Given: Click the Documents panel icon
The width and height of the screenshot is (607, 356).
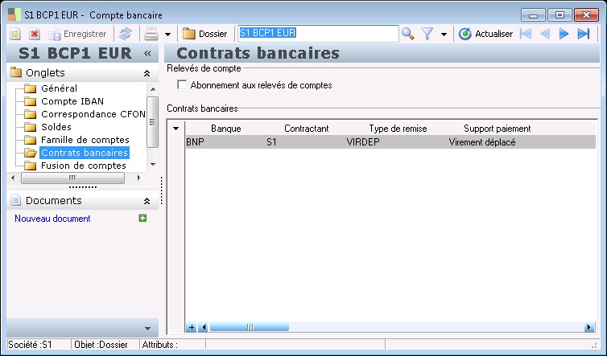Looking at the screenshot, I should click(15, 200).
